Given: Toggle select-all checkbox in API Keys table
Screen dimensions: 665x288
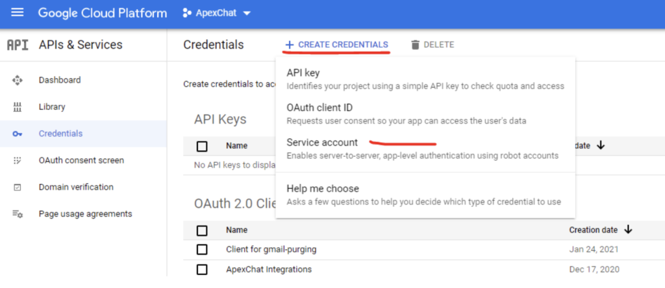Looking at the screenshot, I should pyautogui.click(x=203, y=146).
